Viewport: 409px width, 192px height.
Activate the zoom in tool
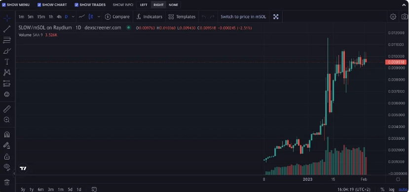click(x=7, y=120)
